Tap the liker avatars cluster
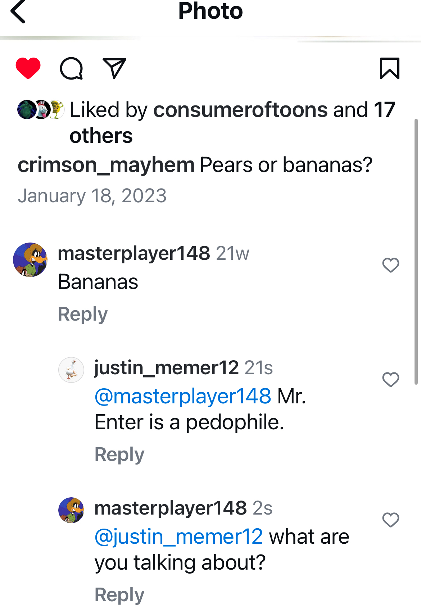The height and width of the screenshot is (611, 421). 41,109
